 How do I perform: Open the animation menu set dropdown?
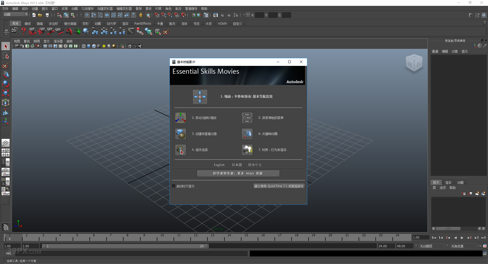click(x=16, y=15)
